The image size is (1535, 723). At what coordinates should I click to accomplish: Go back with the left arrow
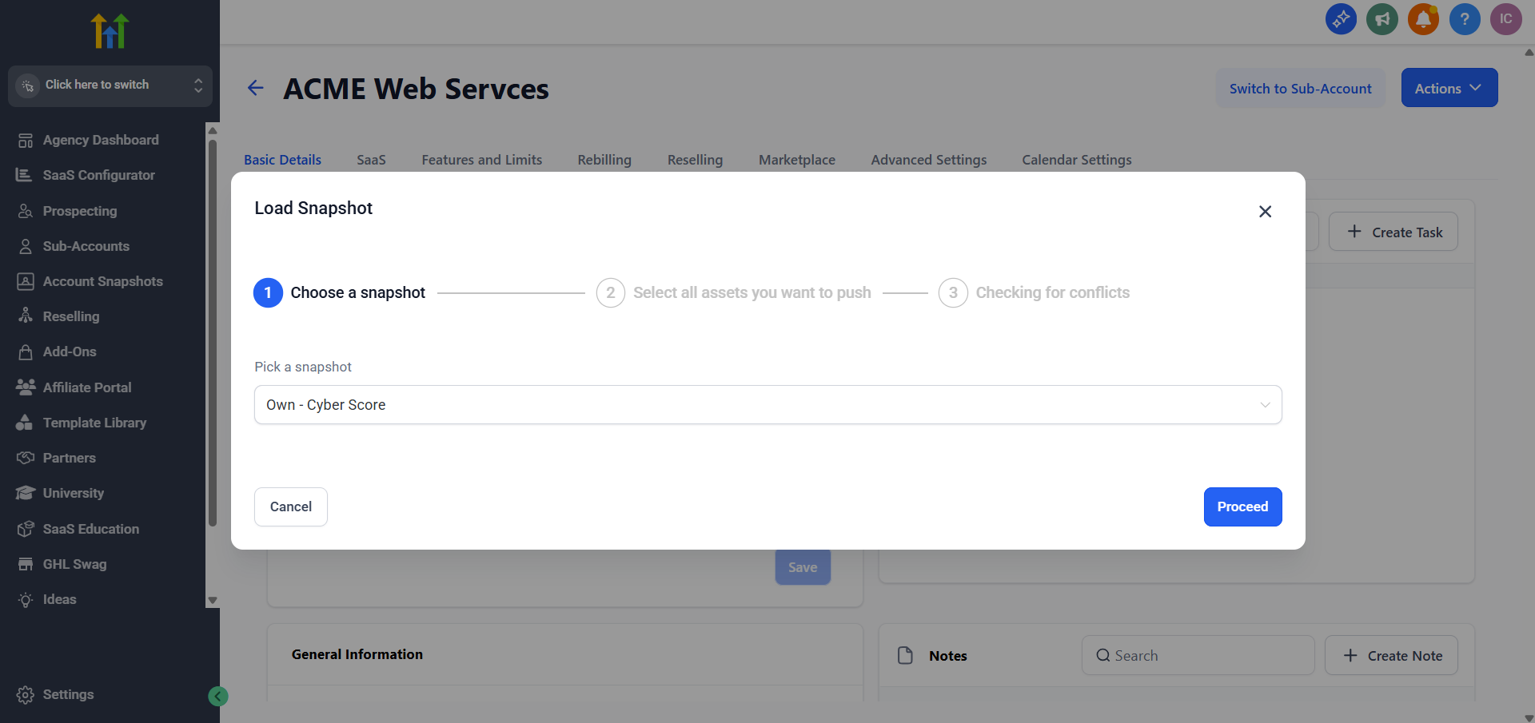tap(256, 88)
